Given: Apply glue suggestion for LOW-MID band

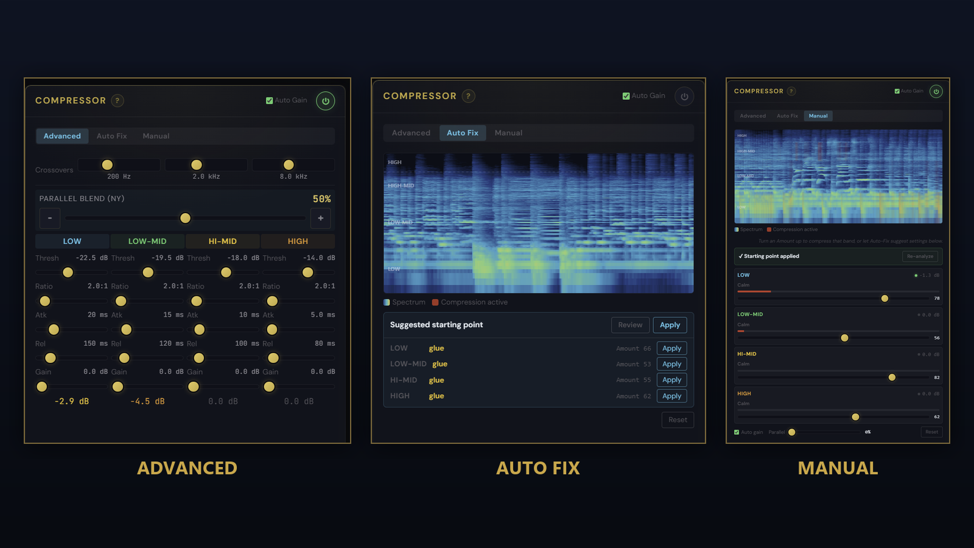Looking at the screenshot, I should (672, 364).
